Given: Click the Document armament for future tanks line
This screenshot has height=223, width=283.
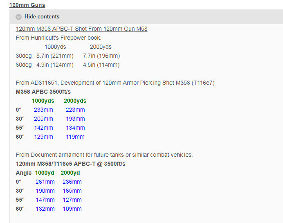Looking at the screenshot, I should 104,155.
